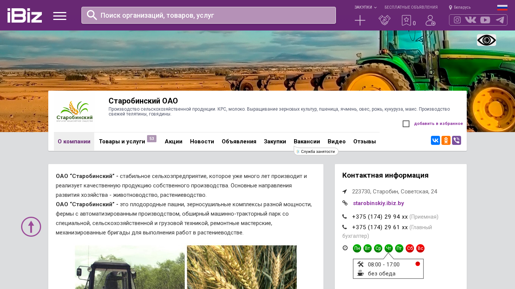Click the scroll-to-top arrow button
The height and width of the screenshot is (289, 515).
pyautogui.click(x=31, y=227)
